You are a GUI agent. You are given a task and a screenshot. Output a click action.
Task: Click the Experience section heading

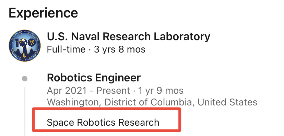[x=43, y=13]
